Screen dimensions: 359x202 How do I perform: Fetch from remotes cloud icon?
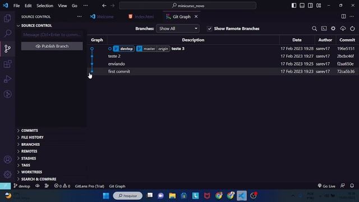343,29
